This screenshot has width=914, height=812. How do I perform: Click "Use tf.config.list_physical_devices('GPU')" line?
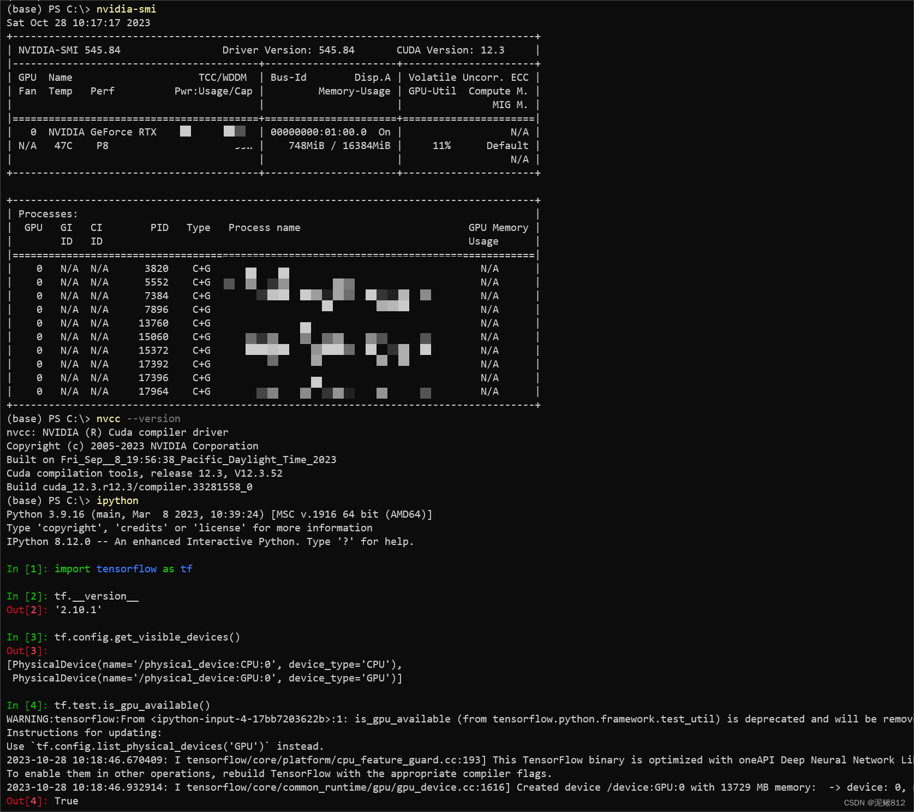(x=165, y=746)
